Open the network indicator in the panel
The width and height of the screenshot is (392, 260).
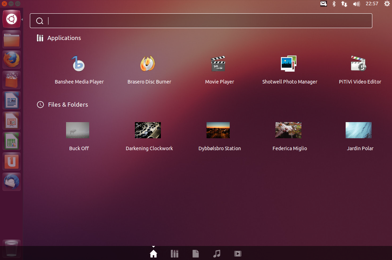click(x=344, y=4)
